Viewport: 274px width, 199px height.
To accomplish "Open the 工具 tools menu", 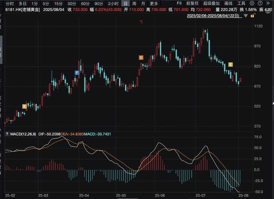I will 242,3.
